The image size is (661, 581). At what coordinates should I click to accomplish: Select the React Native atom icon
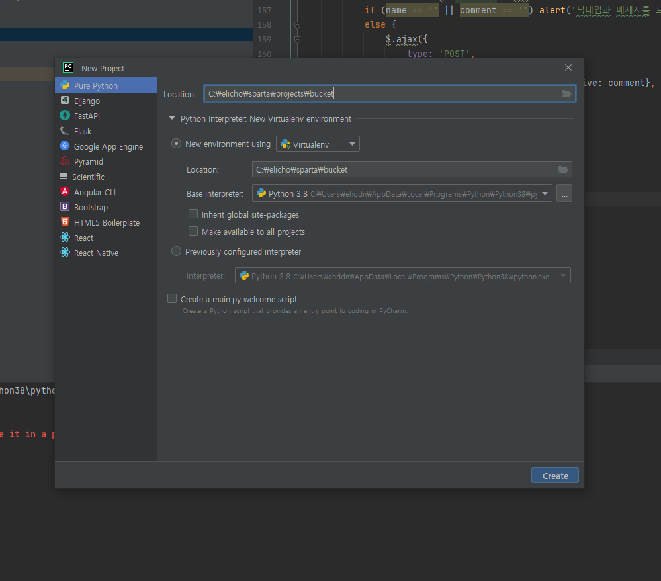(65, 253)
